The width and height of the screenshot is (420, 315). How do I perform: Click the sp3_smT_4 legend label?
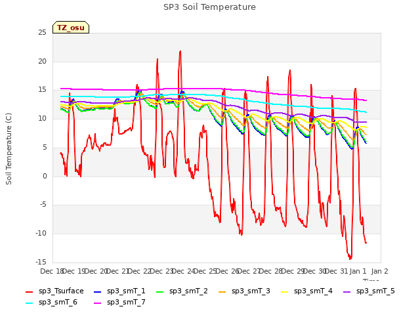(x=313, y=291)
